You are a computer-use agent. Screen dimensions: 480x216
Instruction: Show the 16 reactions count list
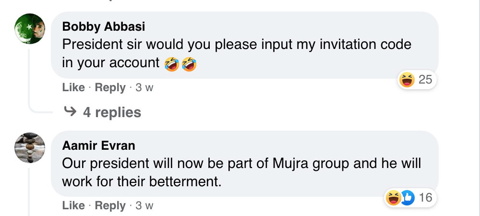click(x=425, y=197)
